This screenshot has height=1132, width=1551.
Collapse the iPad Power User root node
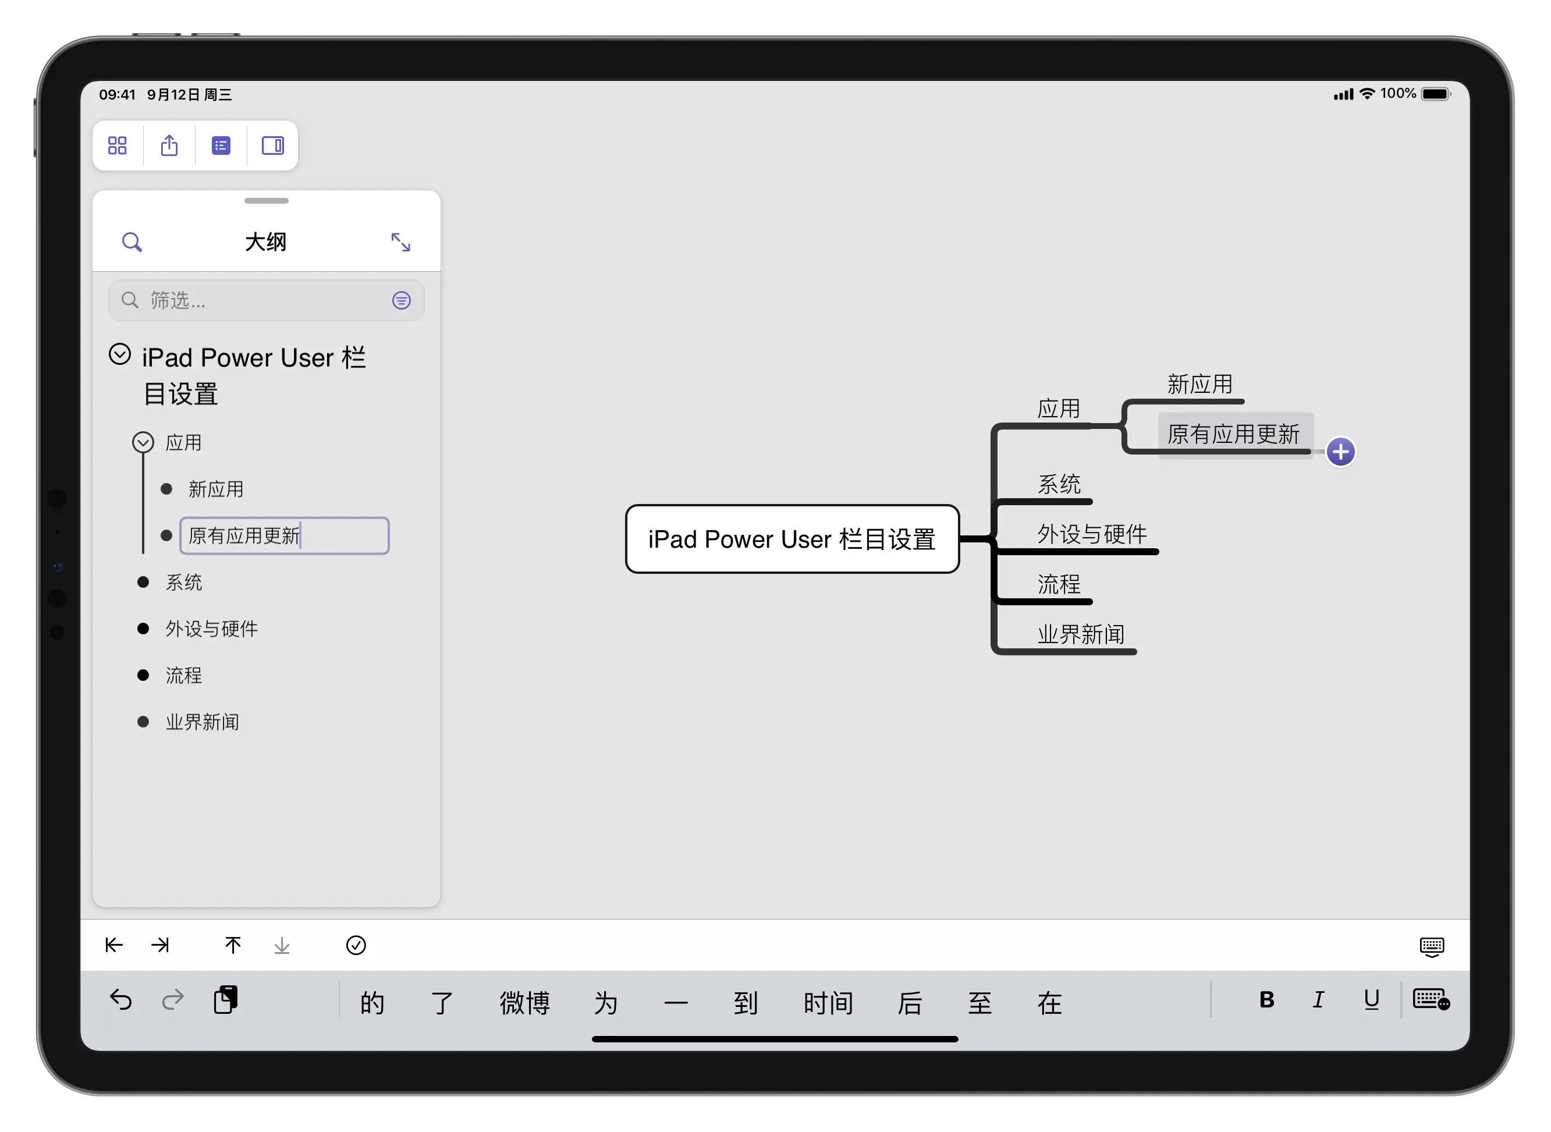(x=120, y=354)
